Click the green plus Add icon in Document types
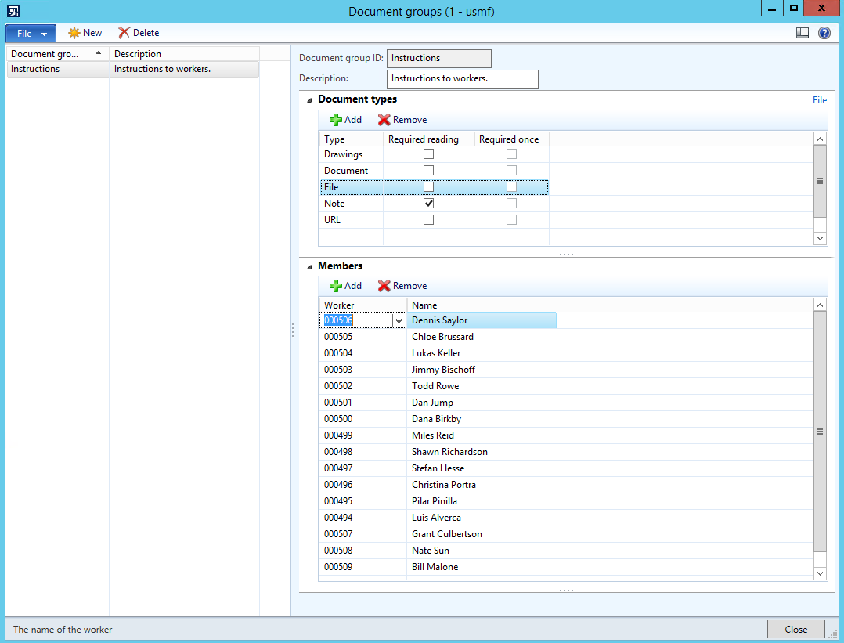Screen dimensions: 844x643 pos(336,120)
